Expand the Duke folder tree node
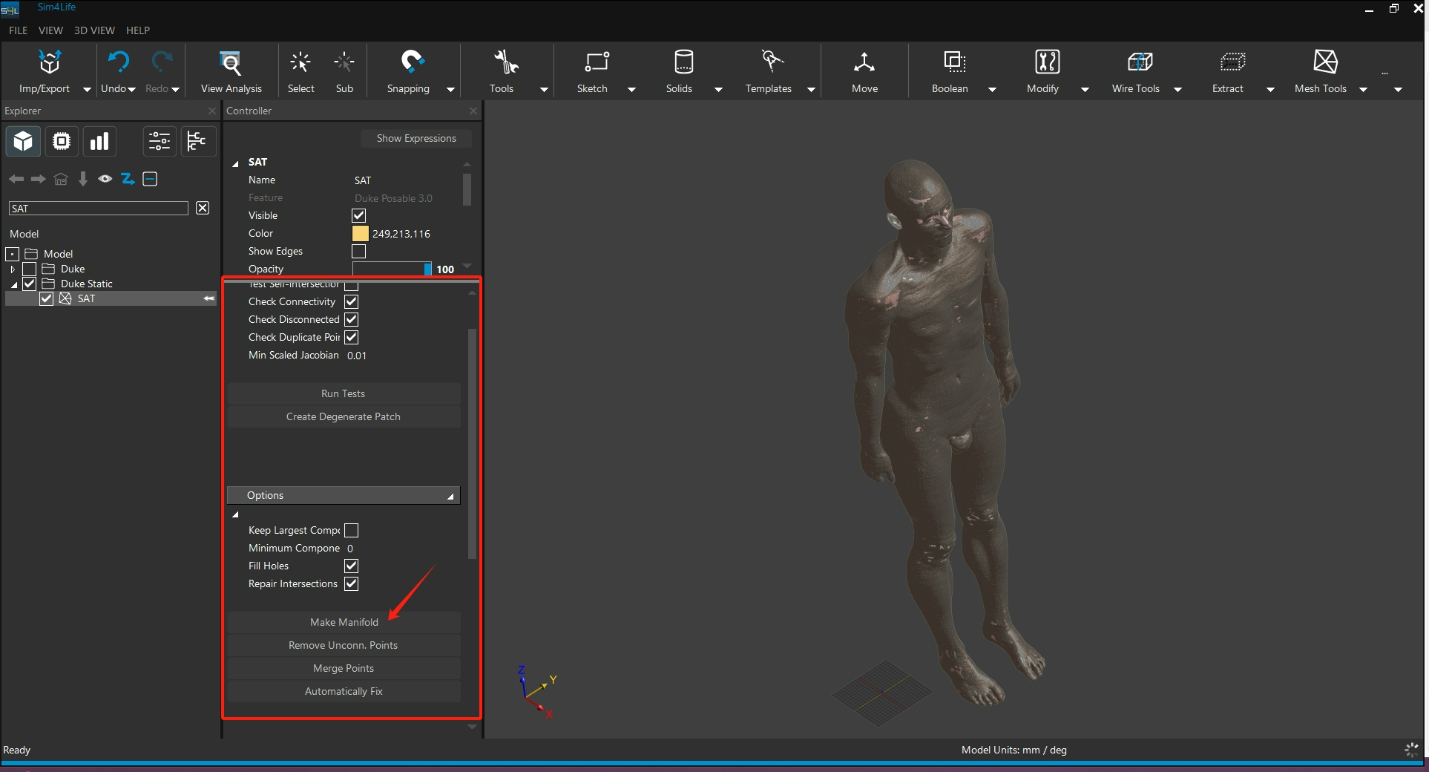The width and height of the screenshot is (1429, 772). coord(13,269)
